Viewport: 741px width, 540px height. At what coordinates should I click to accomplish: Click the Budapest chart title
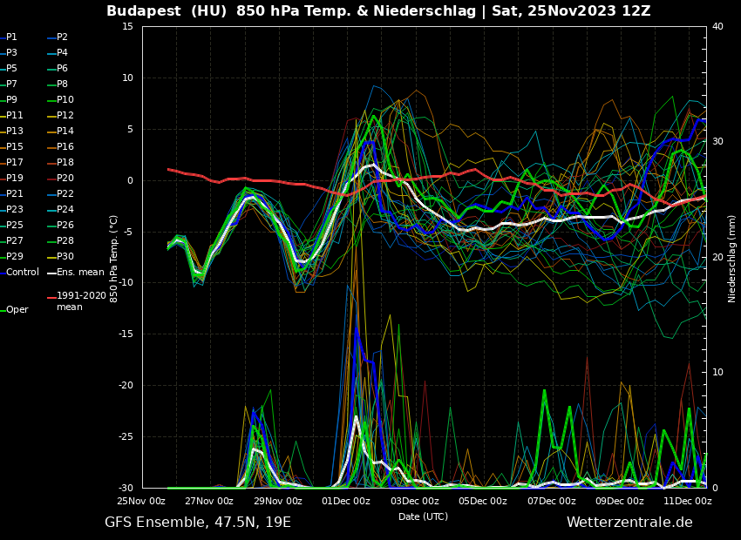tap(378, 11)
